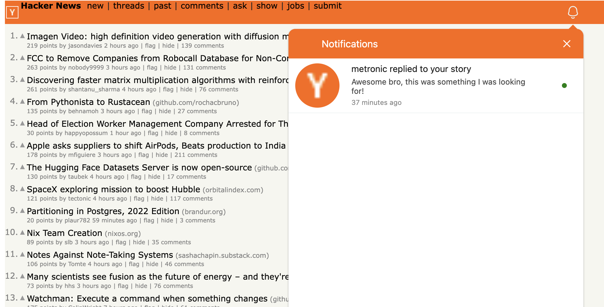Screen dimensions: 604x307
Task: View user Tomte profile
Action: click(77, 264)
